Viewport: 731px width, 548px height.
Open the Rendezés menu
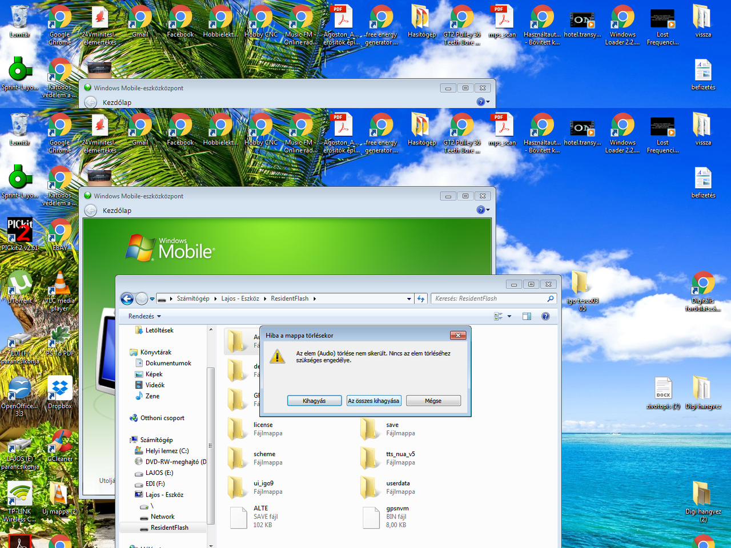click(x=144, y=316)
